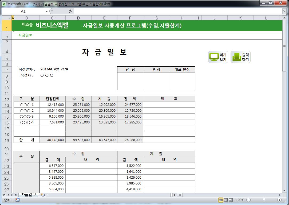Expand the formula bar

[284, 11]
